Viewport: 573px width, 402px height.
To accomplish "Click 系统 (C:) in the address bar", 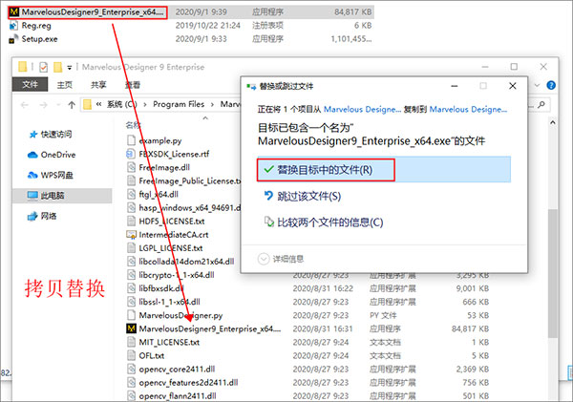I will click(x=121, y=104).
